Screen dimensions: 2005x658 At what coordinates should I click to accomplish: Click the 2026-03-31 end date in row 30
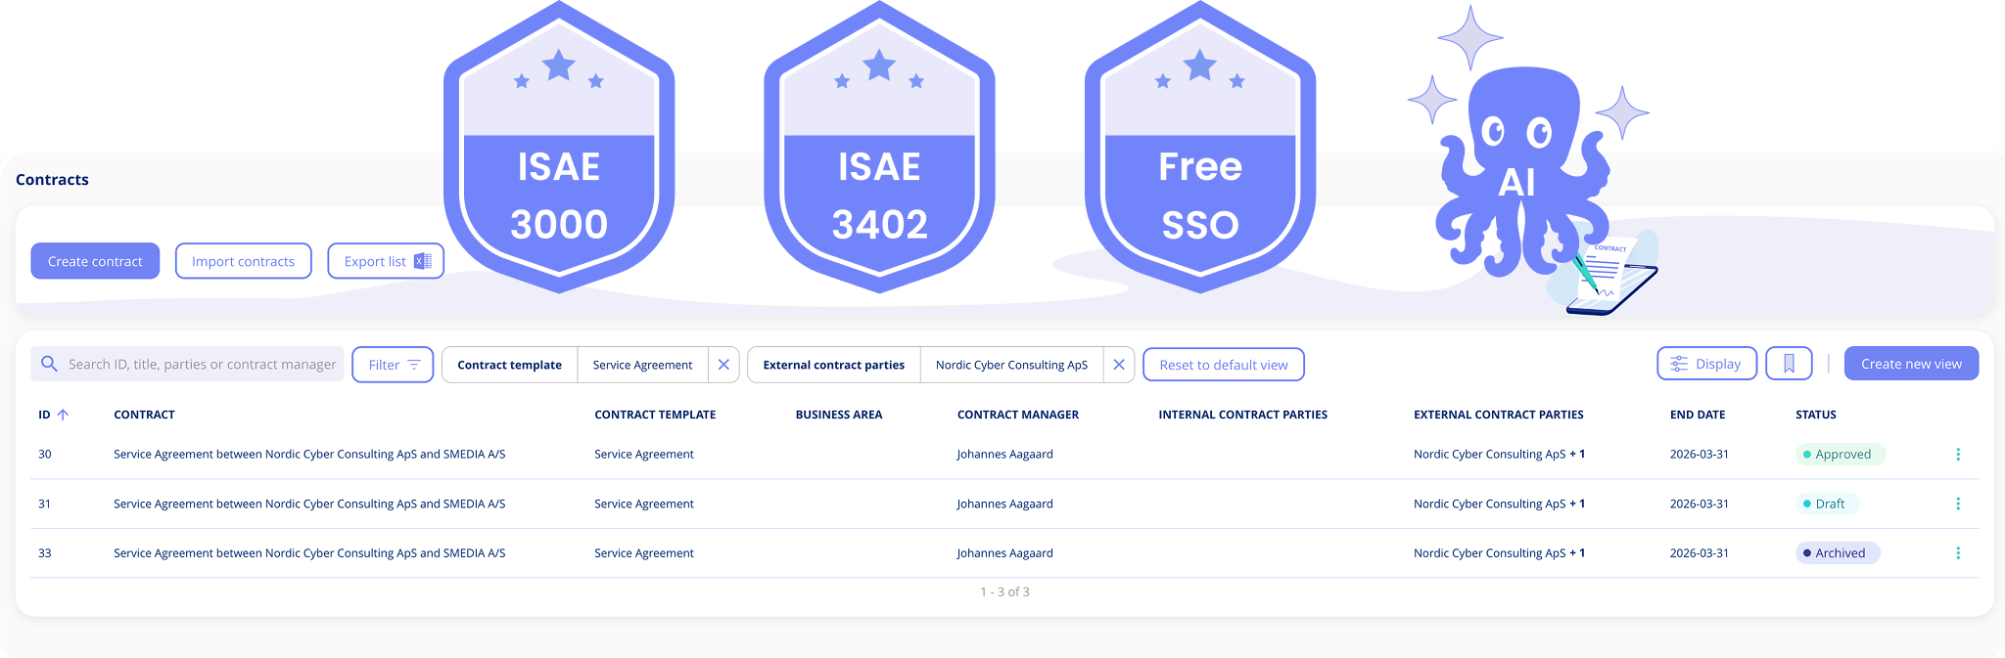tap(1700, 454)
